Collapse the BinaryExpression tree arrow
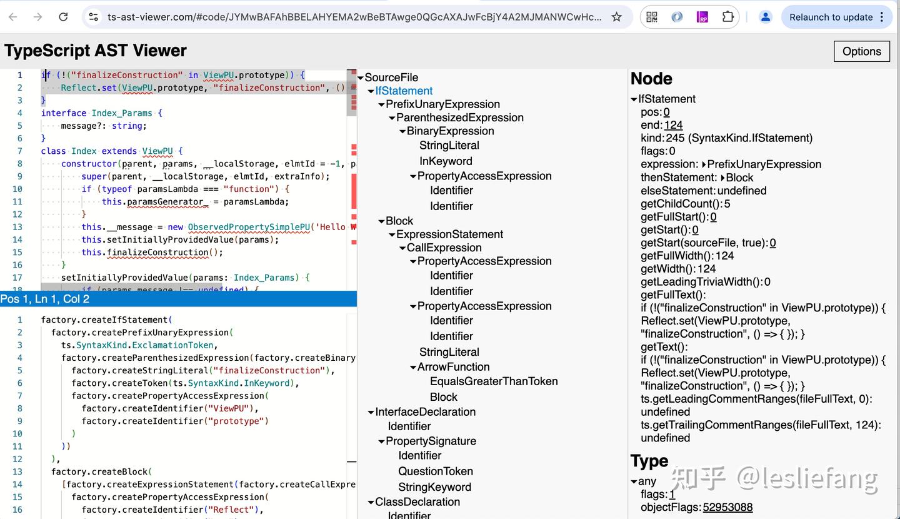This screenshot has height=519, width=900. [x=402, y=131]
